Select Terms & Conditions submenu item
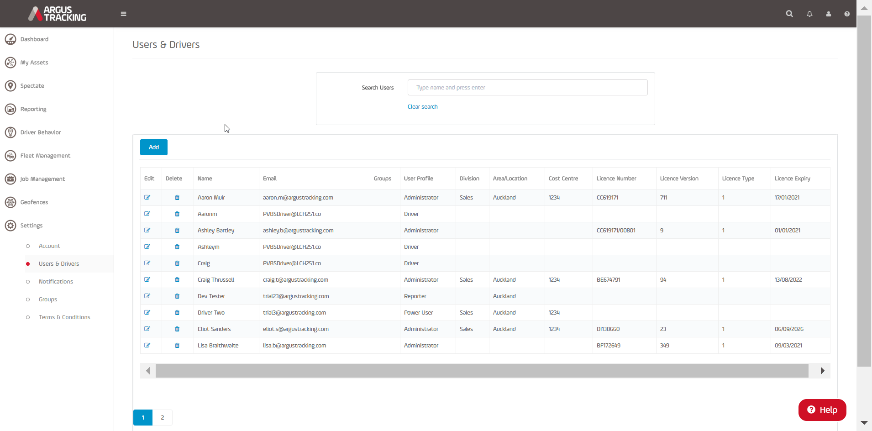The image size is (872, 431). [64, 317]
